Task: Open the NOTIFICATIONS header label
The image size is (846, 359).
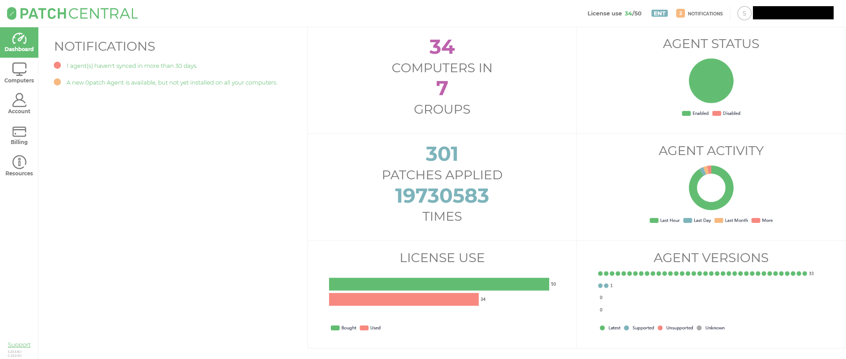Action: [x=705, y=14]
